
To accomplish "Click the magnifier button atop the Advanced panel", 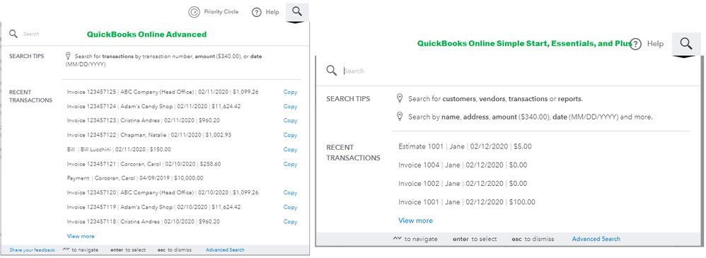I will 297,11.
